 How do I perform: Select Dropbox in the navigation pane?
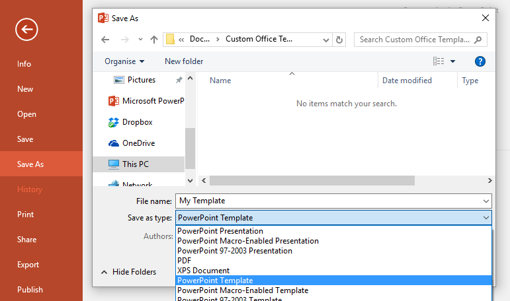tap(137, 122)
